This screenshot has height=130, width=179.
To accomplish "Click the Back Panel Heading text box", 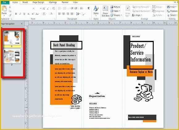I will point(66,45).
